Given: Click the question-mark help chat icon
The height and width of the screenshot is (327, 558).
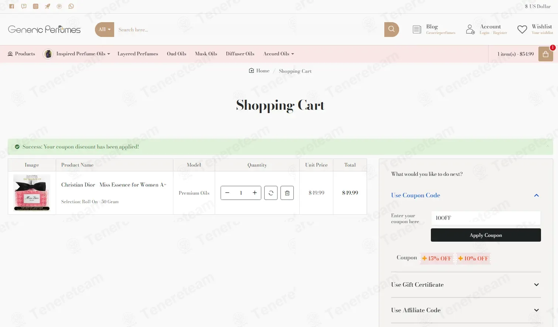Looking at the screenshot, I should pos(24,6).
